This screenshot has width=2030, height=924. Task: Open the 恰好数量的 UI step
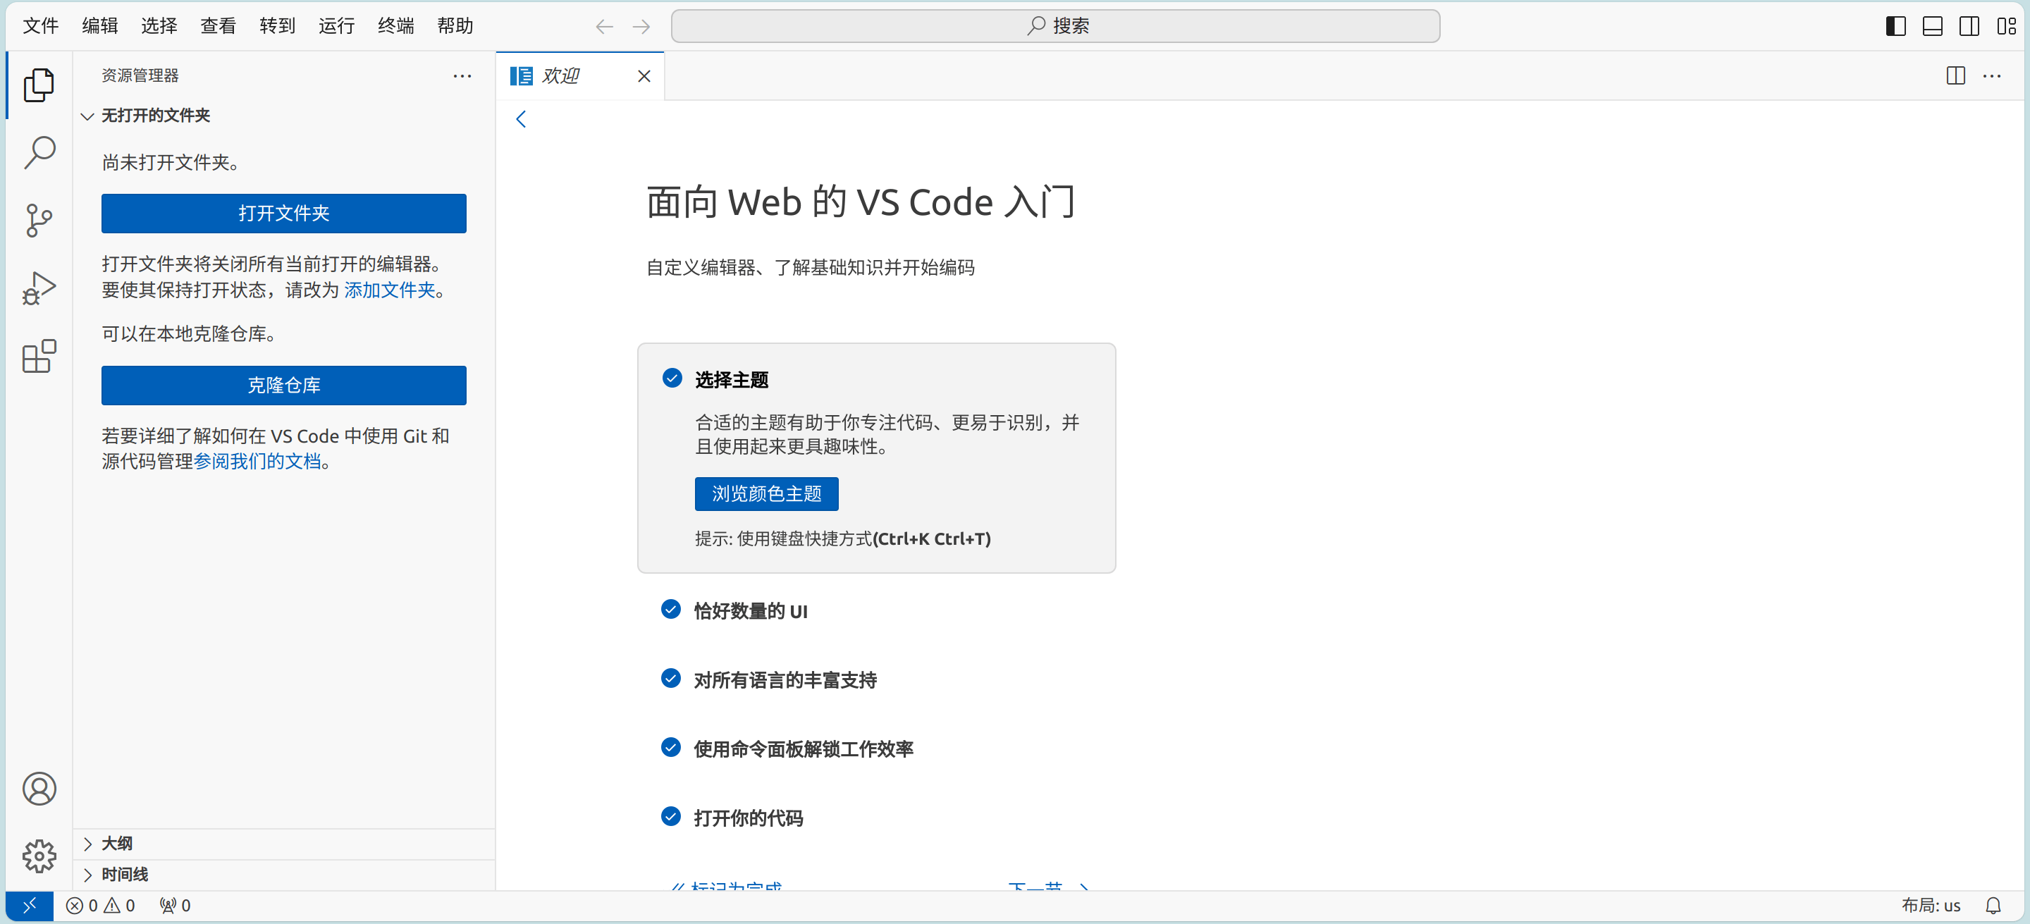[x=750, y=611]
